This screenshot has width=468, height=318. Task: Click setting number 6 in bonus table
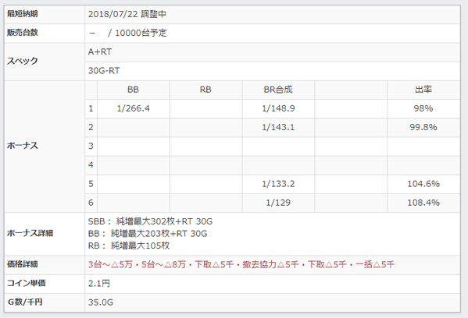(91, 203)
